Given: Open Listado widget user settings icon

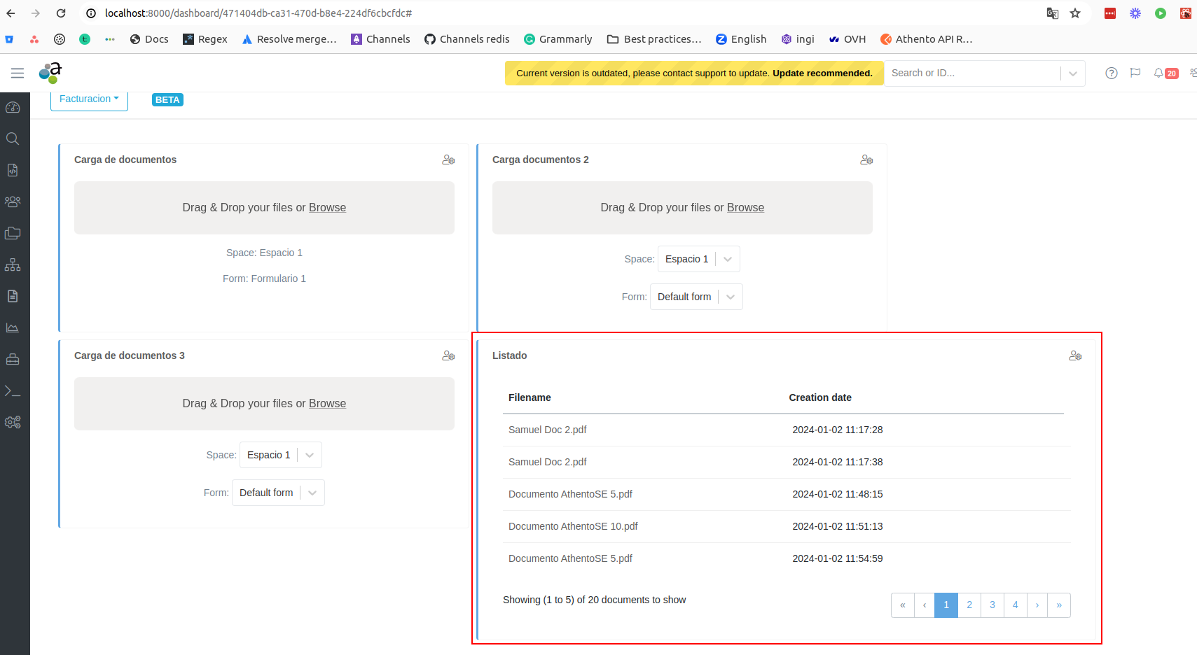Looking at the screenshot, I should pyautogui.click(x=1075, y=355).
